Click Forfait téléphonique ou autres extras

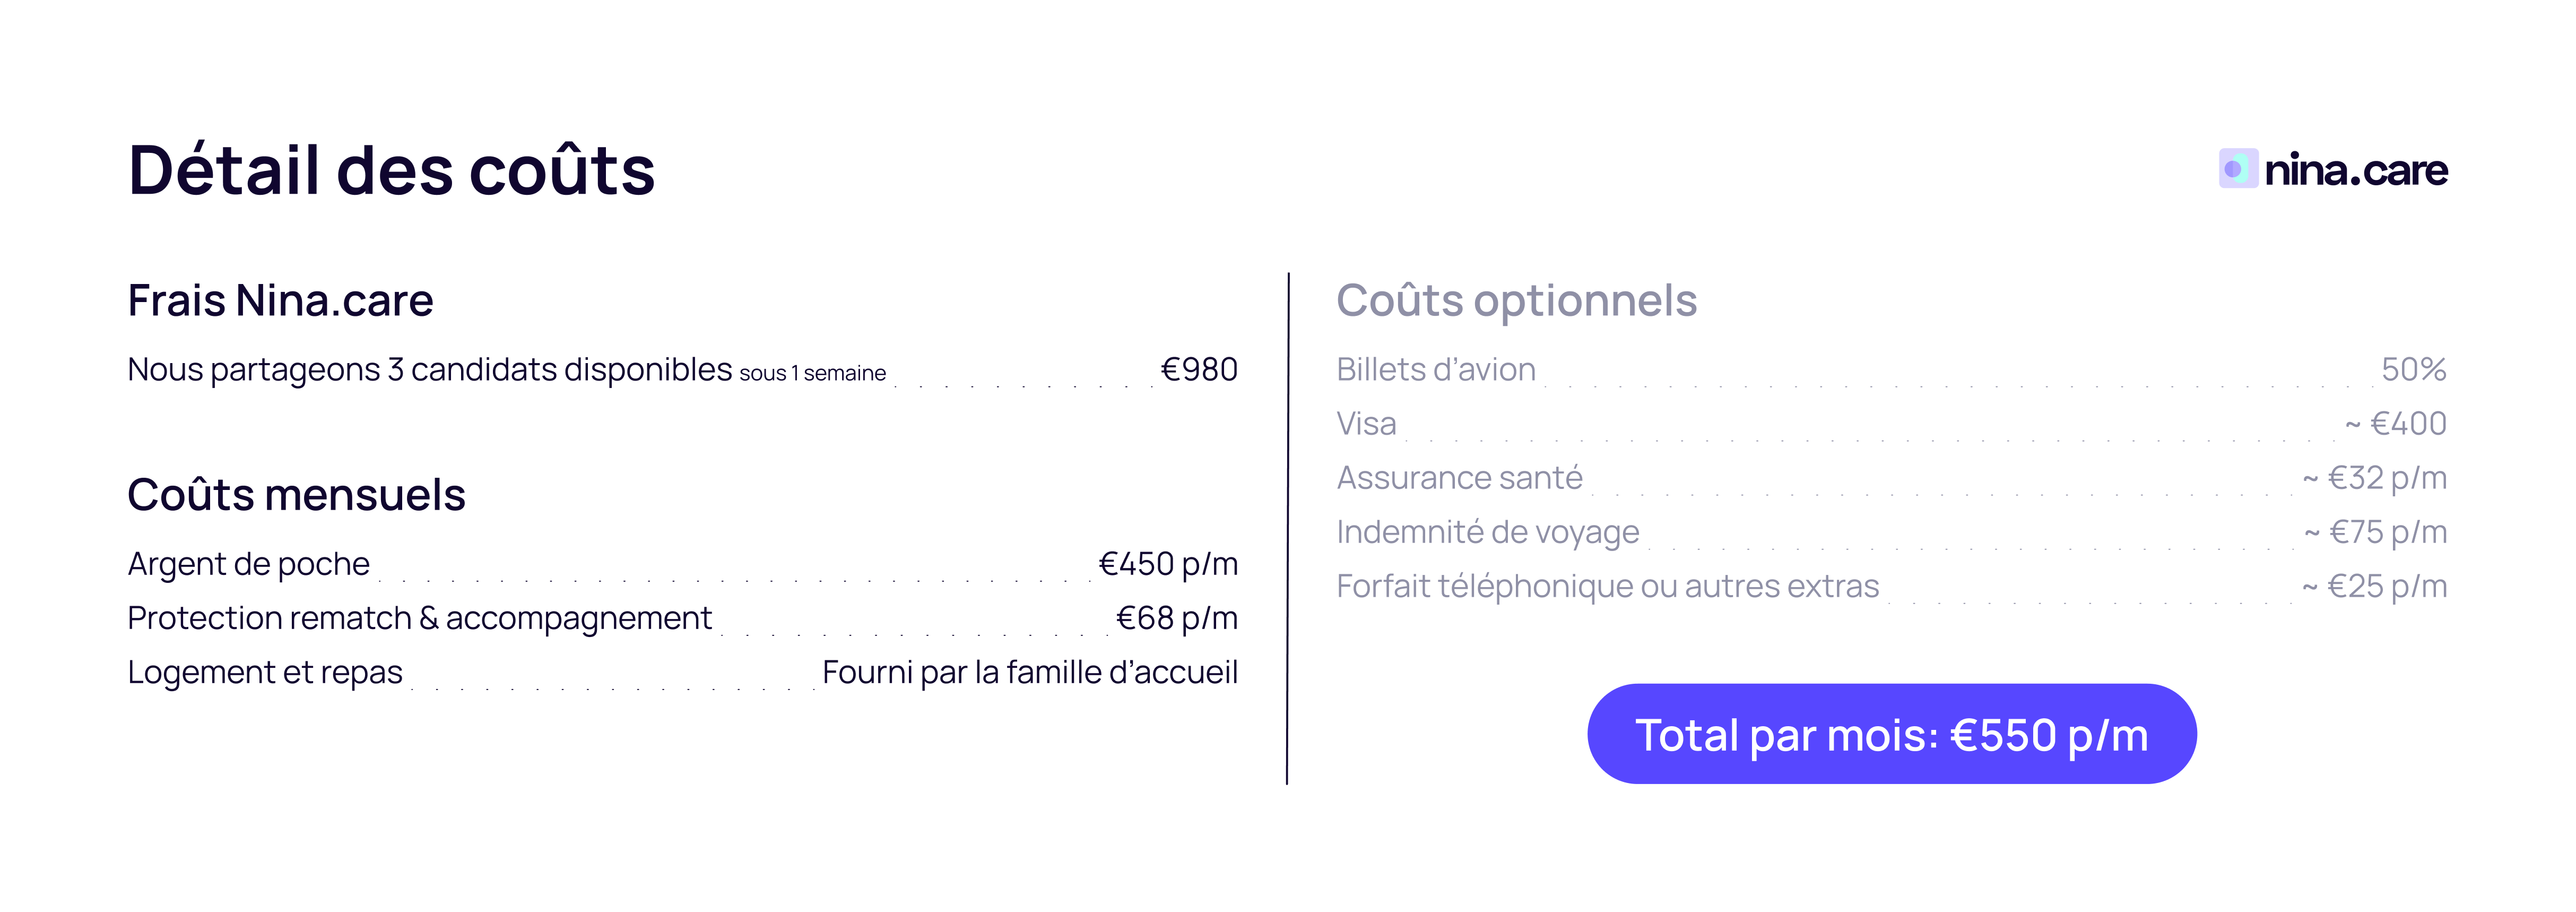[1607, 586]
